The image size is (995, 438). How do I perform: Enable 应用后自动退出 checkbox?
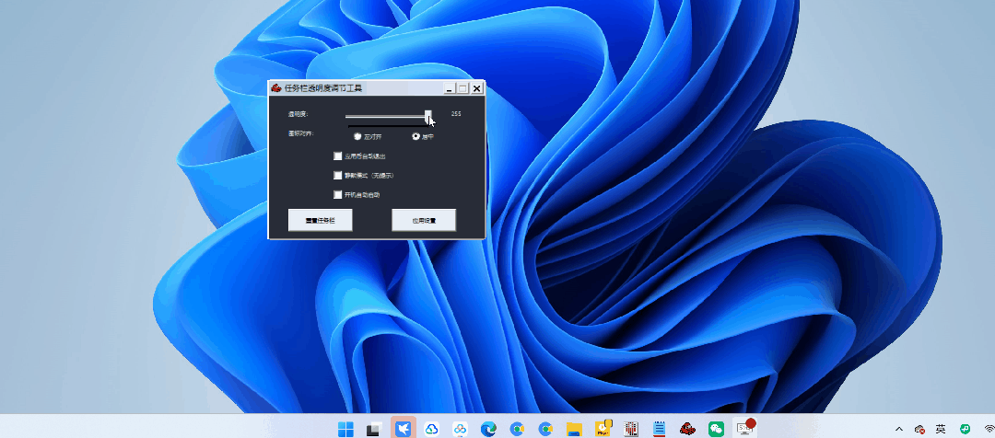[x=337, y=156]
